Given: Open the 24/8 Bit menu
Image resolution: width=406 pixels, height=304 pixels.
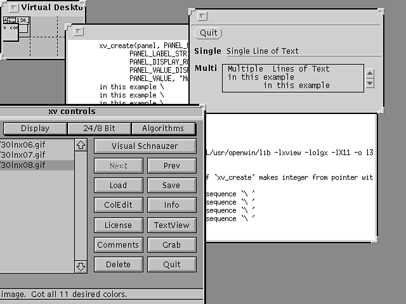Looking at the screenshot, I should 99,129.
